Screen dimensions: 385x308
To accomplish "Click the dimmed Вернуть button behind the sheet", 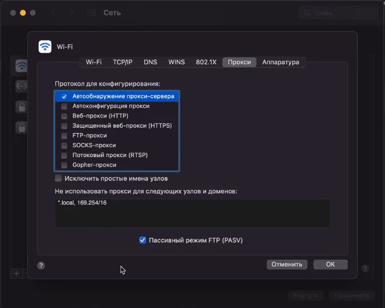I will click(x=305, y=295).
